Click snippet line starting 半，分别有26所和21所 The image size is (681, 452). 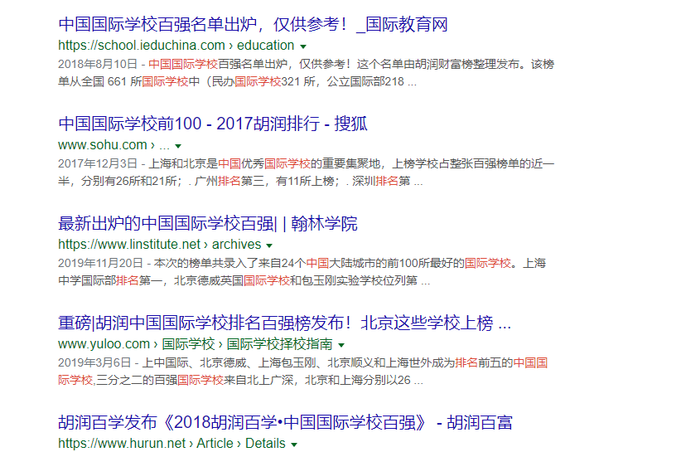(240, 182)
